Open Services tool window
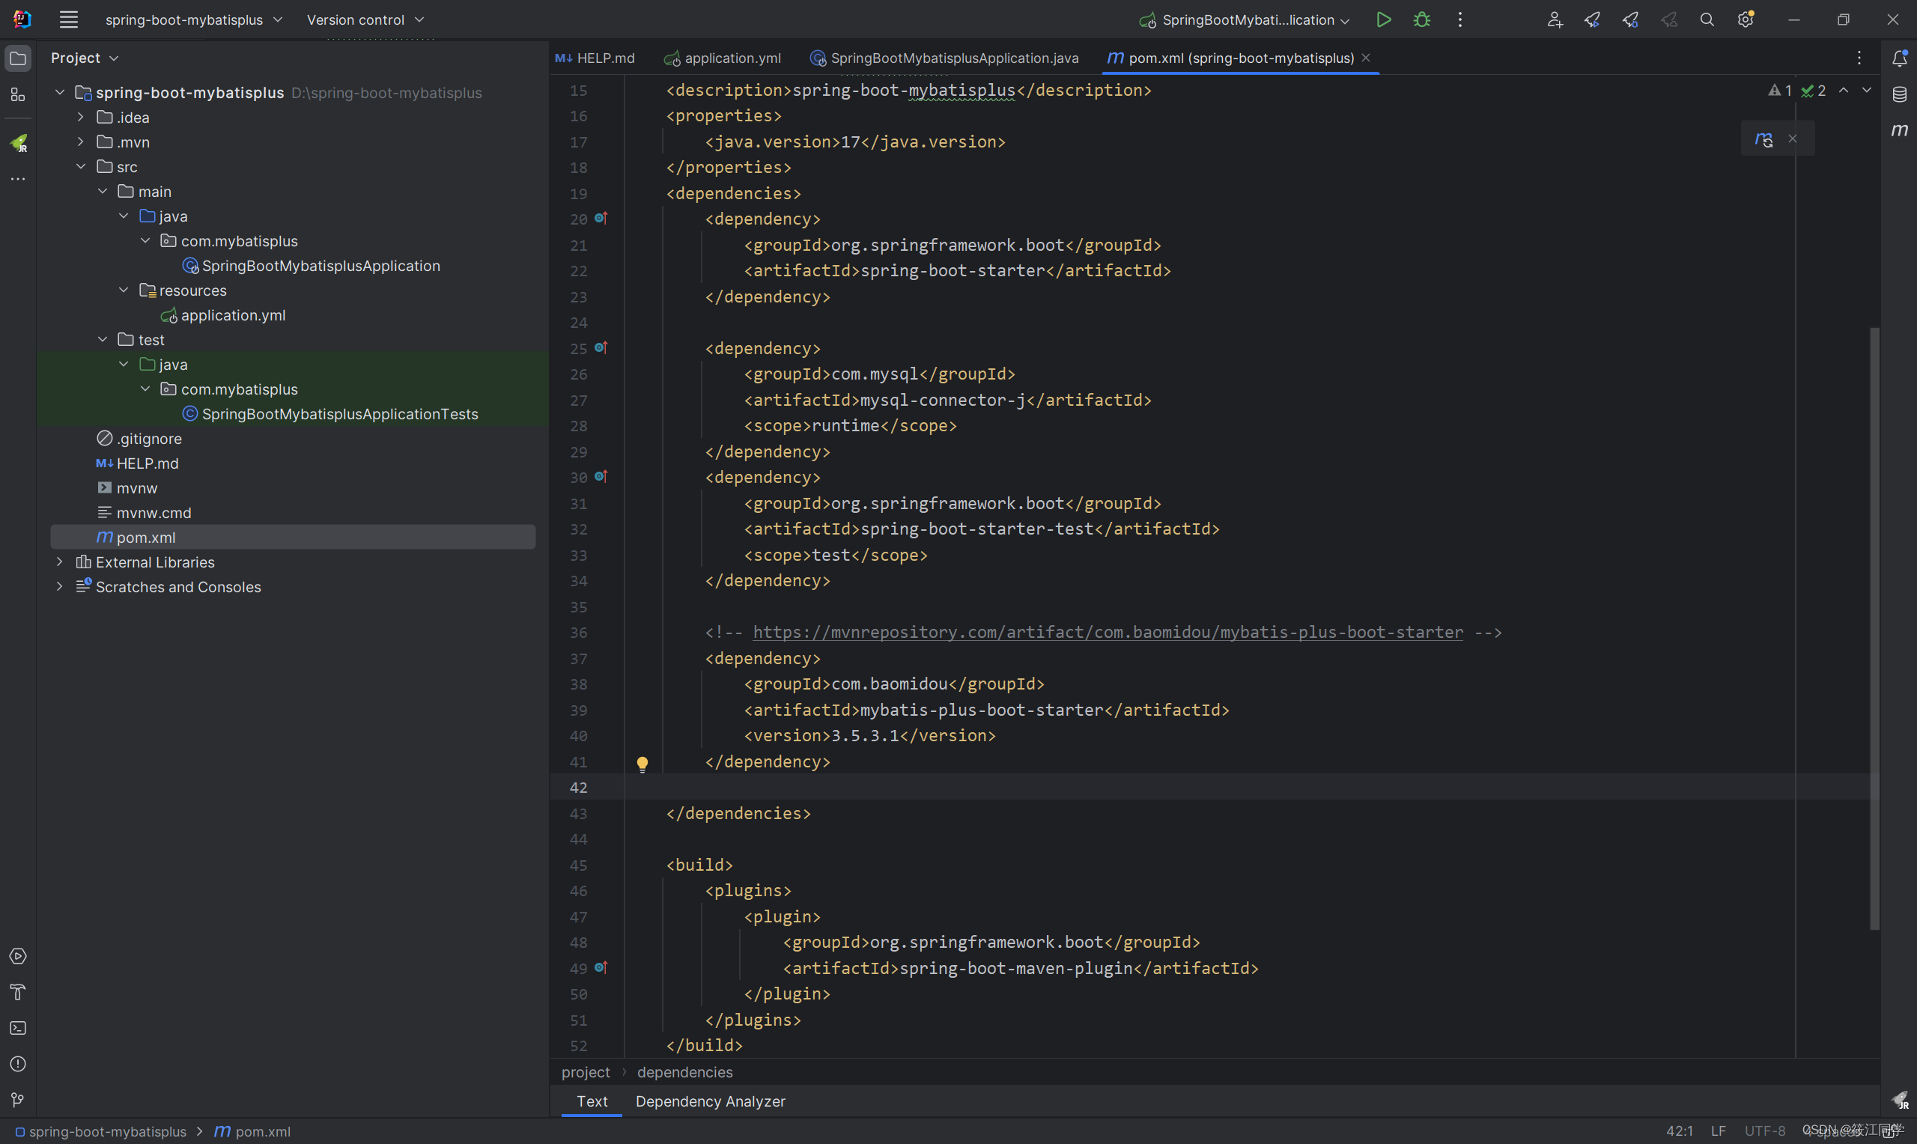Viewport: 1917px width, 1144px height. [x=18, y=956]
